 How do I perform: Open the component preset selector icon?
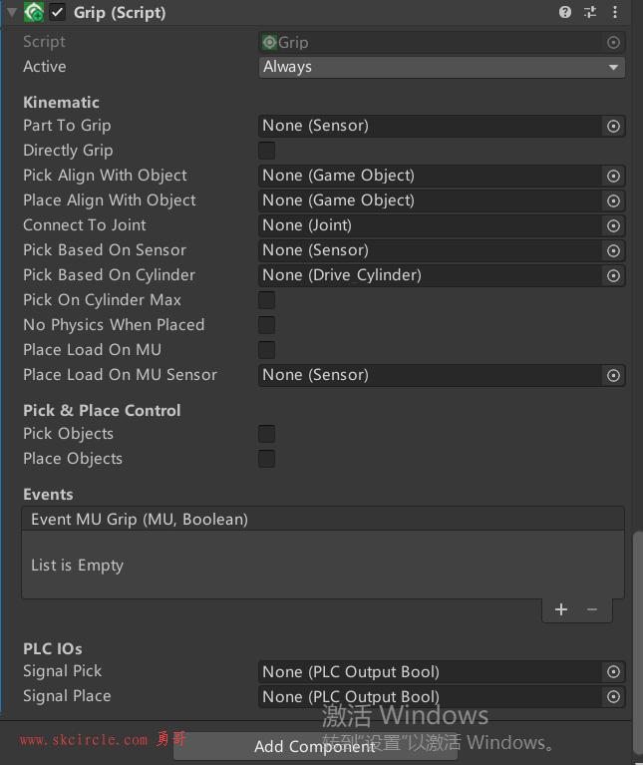point(590,12)
